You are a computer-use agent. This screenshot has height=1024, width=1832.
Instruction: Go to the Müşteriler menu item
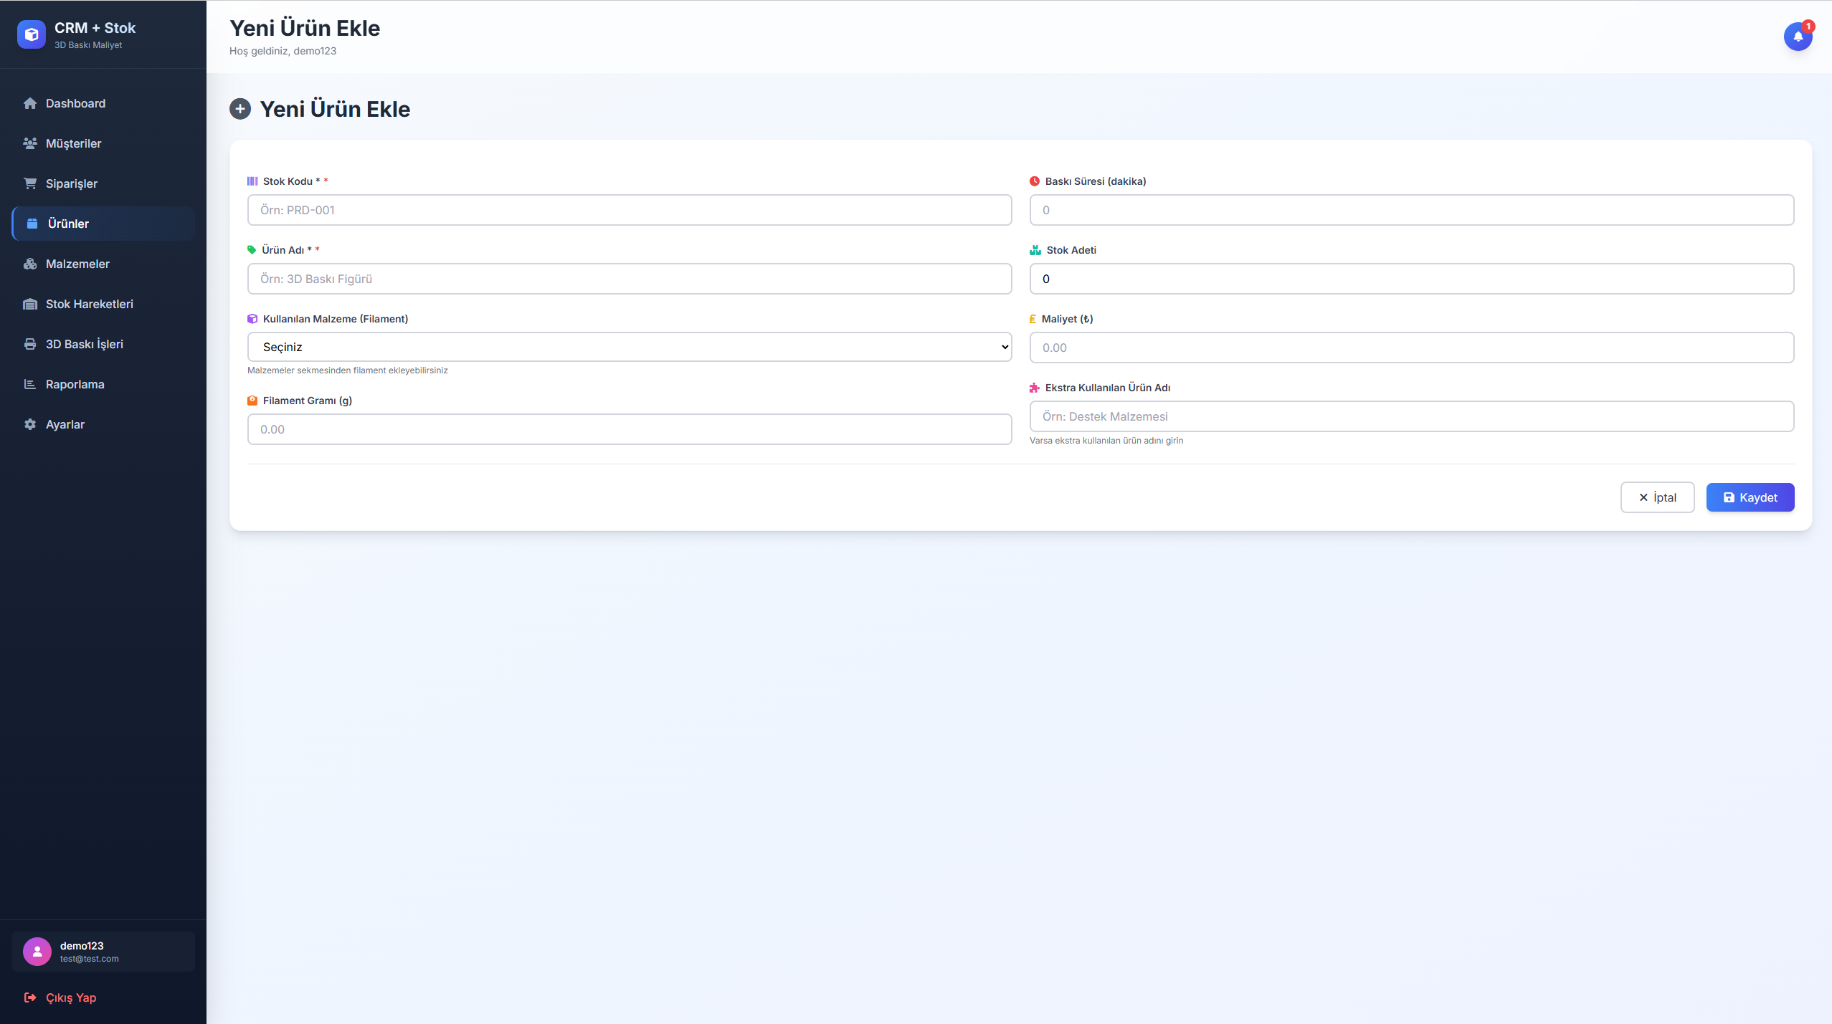tap(73, 143)
